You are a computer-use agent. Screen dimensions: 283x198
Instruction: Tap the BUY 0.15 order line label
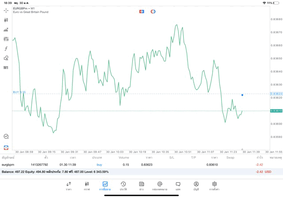point(19,92)
